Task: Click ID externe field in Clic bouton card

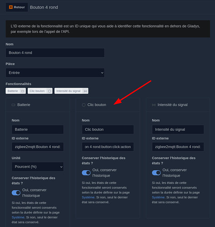Action: 108,147
